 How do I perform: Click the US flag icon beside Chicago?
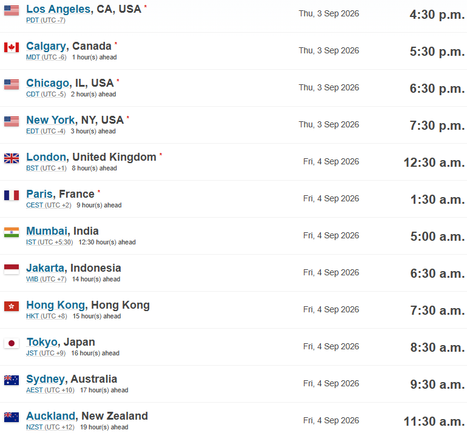click(12, 84)
